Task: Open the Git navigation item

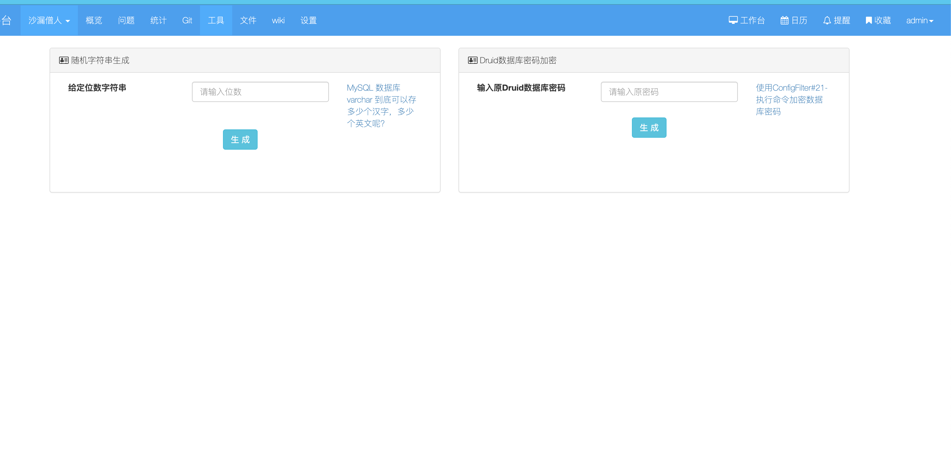Action: pyautogui.click(x=187, y=21)
